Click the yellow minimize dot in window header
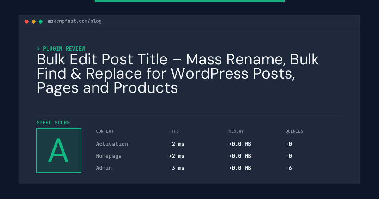Image resolution: width=379 pixels, height=199 pixels. (33, 21)
